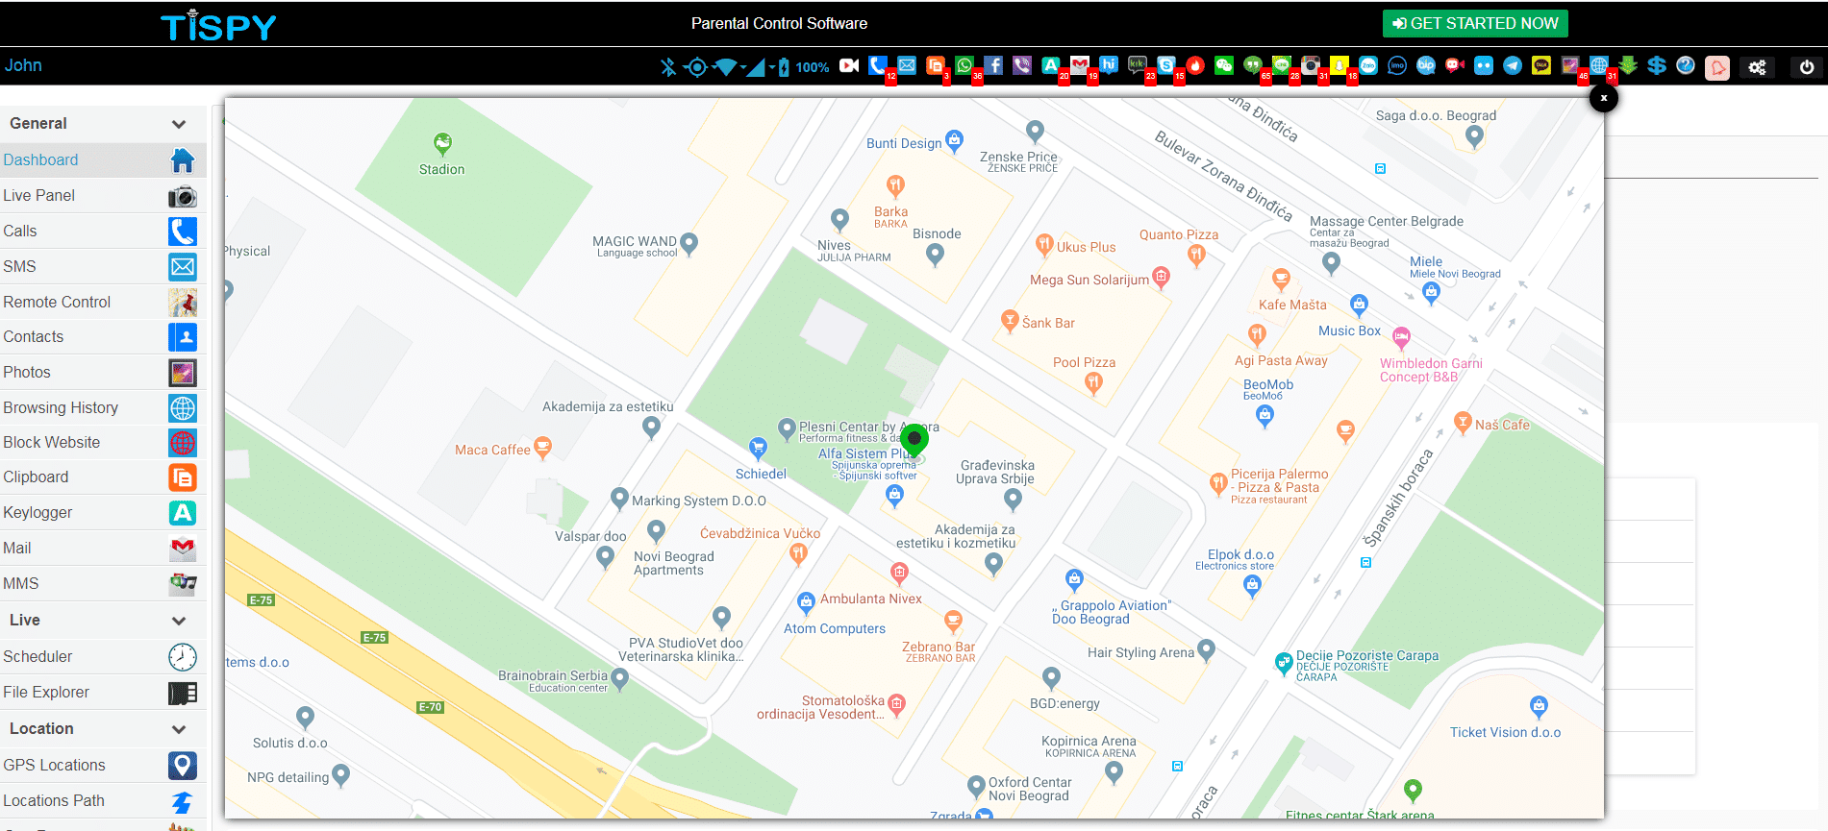Open the signal strength dropdown arrow
1828x831 pixels.
[772, 67]
